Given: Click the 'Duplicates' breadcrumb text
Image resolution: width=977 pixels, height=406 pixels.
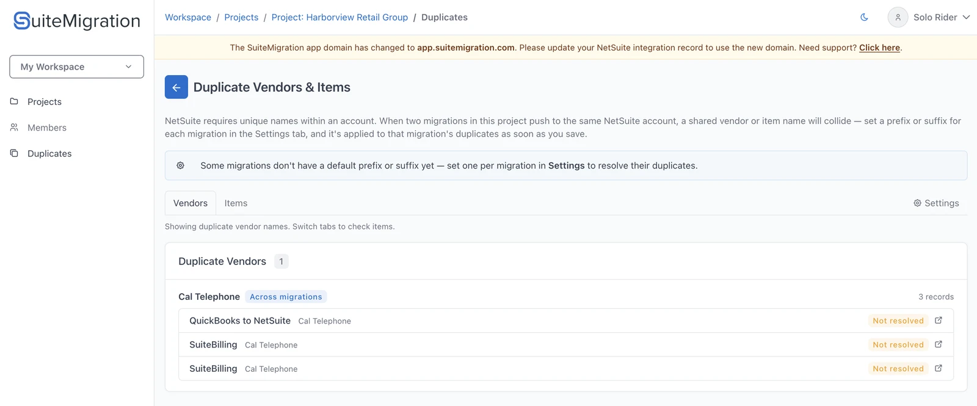Looking at the screenshot, I should [x=445, y=17].
